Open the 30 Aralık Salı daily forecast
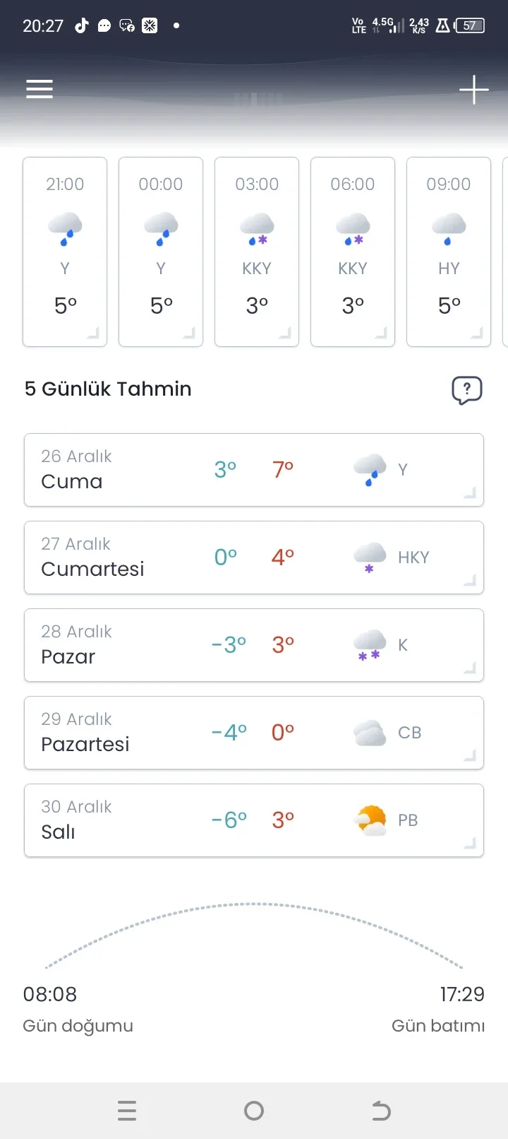The image size is (508, 1139). [x=254, y=820]
